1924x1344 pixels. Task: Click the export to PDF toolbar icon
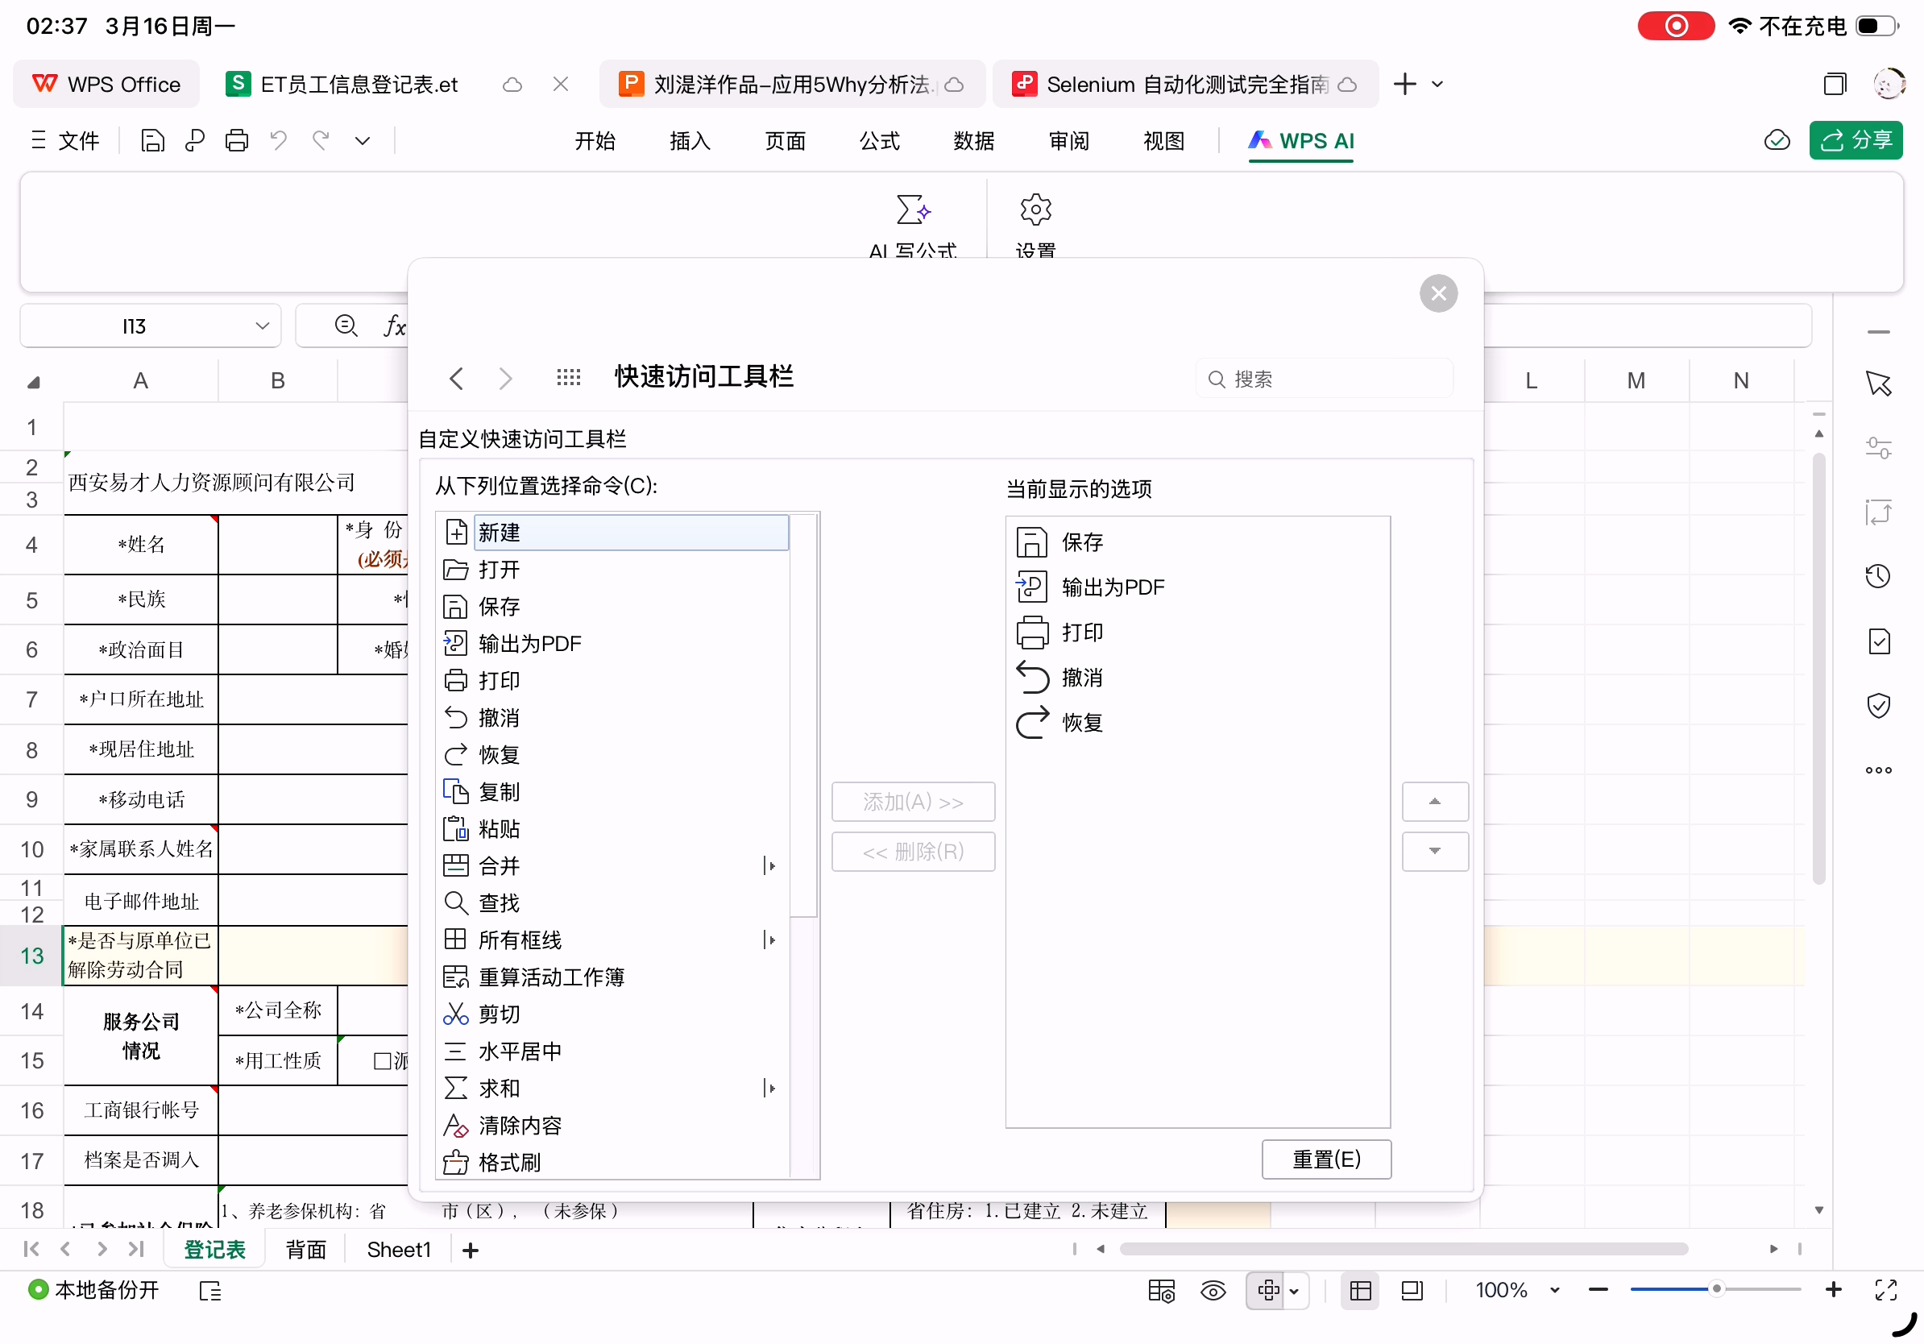(194, 141)
